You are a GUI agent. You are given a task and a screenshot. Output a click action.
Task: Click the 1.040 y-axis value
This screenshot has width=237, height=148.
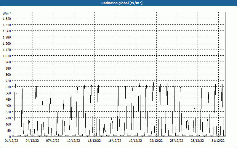(7, 56)
